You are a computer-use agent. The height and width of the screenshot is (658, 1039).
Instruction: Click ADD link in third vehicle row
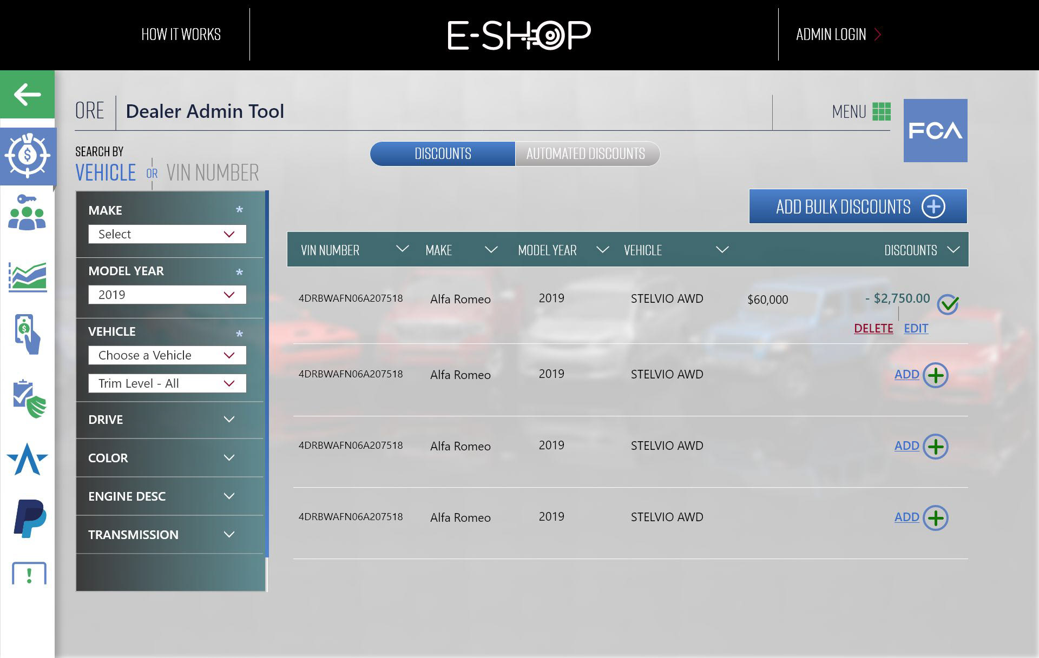pos(907,446)
